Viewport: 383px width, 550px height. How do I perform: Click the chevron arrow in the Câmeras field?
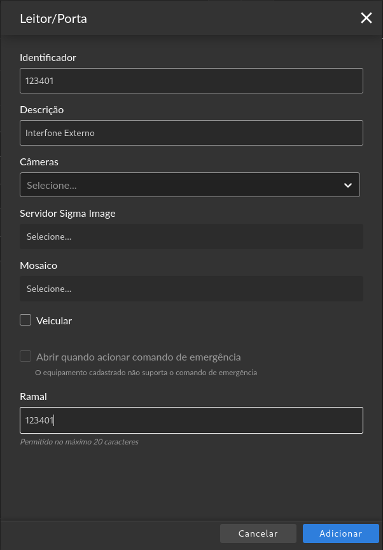(x=348, y=185)
